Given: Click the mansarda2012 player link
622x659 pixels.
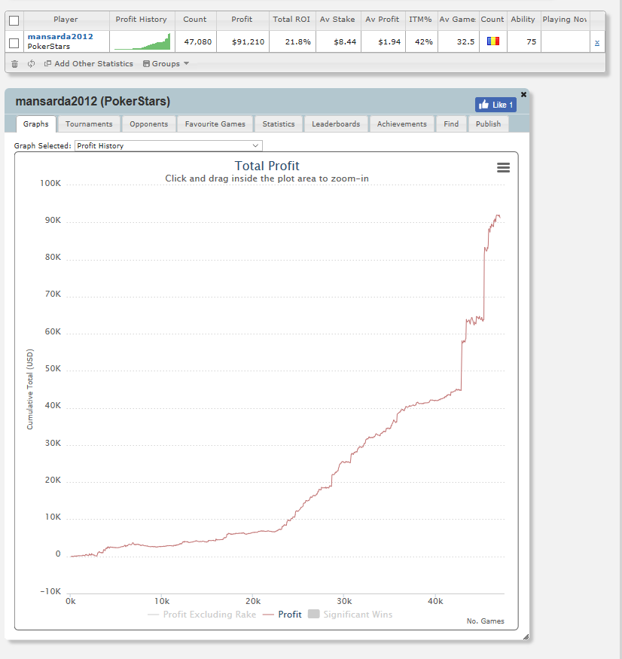Looking at the screenshot, I should pos(60,37).
